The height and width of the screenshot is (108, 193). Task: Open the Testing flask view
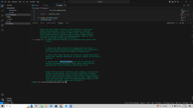click(x=2, y=30)
